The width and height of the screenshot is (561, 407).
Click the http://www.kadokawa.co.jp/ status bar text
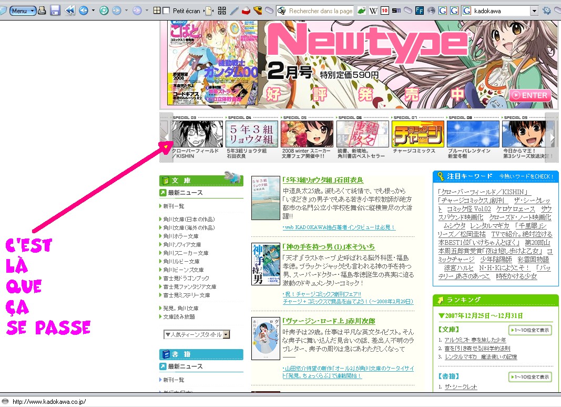pyautogui.click(x=49, y=402)
